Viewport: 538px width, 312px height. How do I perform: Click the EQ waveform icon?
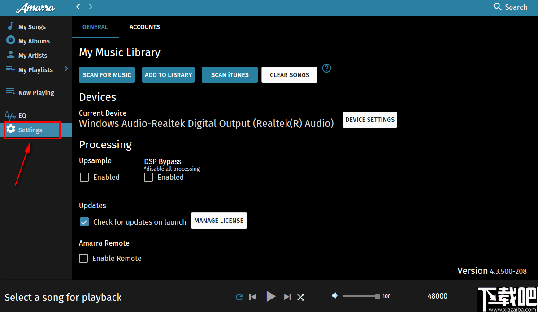11,116
